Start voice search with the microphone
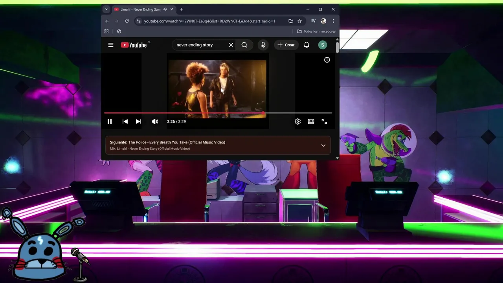This screenshot has width=503, height=283. pyautogui.click(x=263, y=45)
